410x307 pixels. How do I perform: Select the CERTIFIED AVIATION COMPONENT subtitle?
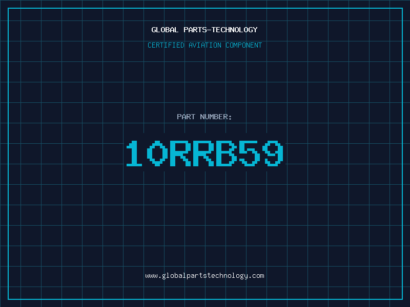tap(204, 45)
